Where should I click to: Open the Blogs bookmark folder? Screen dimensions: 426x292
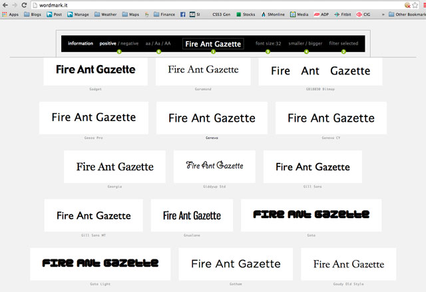coord(33,15)
